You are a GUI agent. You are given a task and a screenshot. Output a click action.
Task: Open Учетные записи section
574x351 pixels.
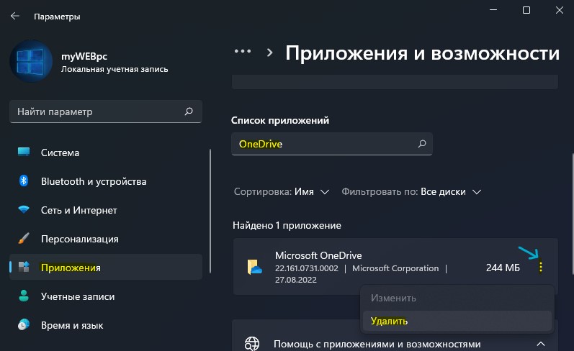tap(106, 296)
